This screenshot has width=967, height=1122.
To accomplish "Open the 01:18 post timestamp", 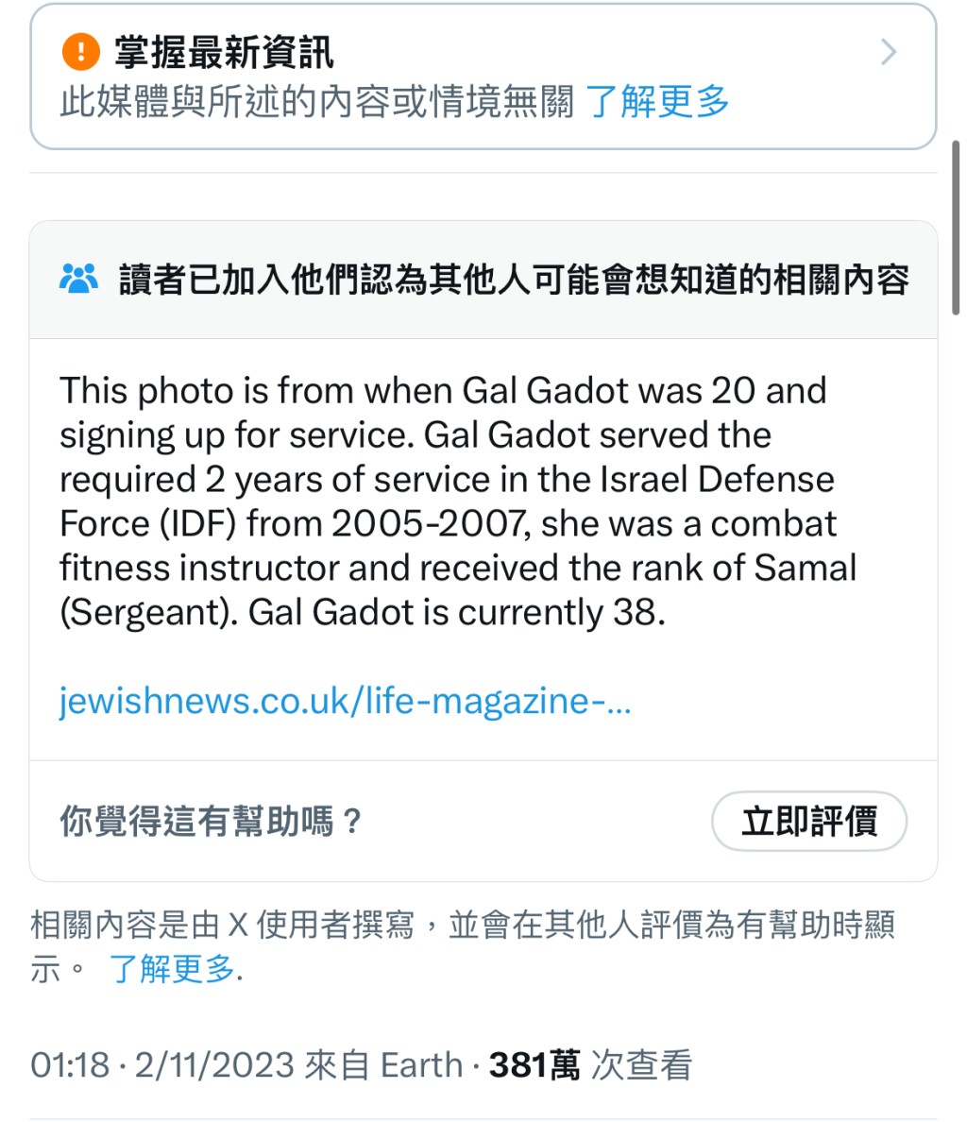I will (x=70, y=1064).
